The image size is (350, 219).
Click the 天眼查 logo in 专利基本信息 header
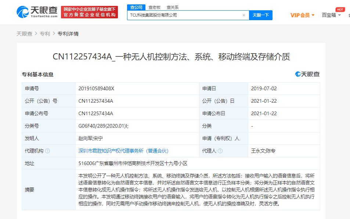pyautogui.click(x=307, y=74)
